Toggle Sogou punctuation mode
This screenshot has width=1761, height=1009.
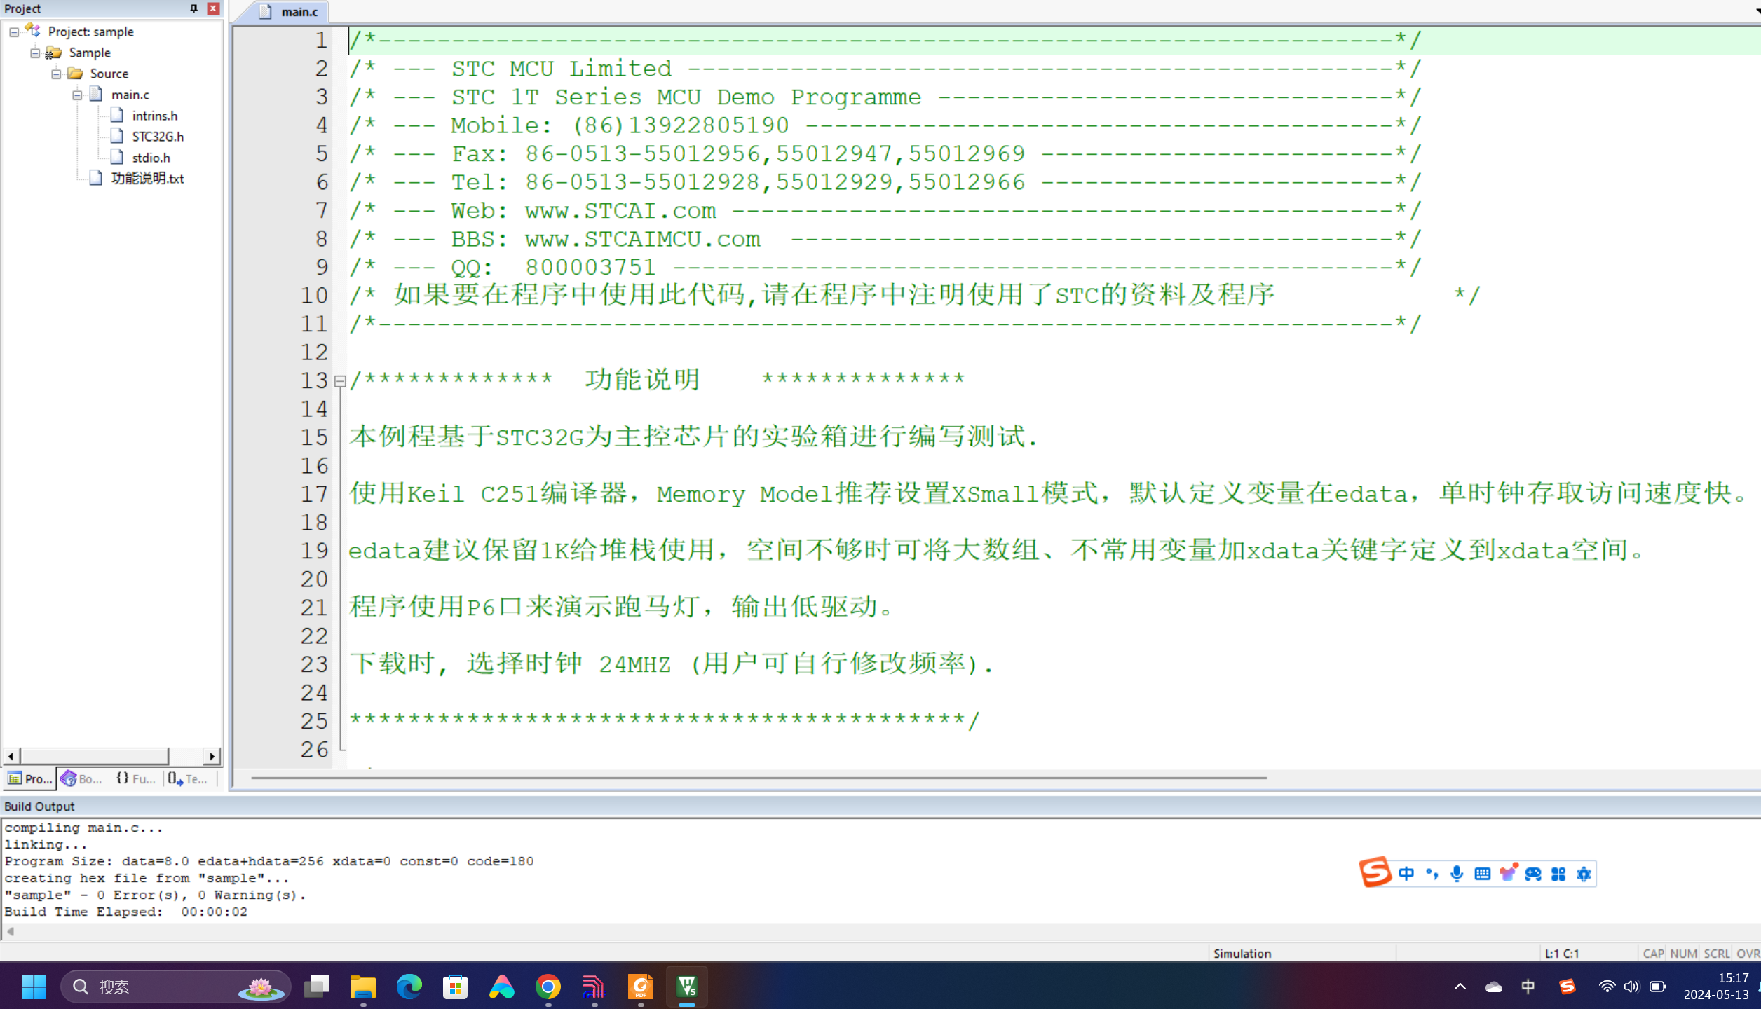tap(1432, 874)
